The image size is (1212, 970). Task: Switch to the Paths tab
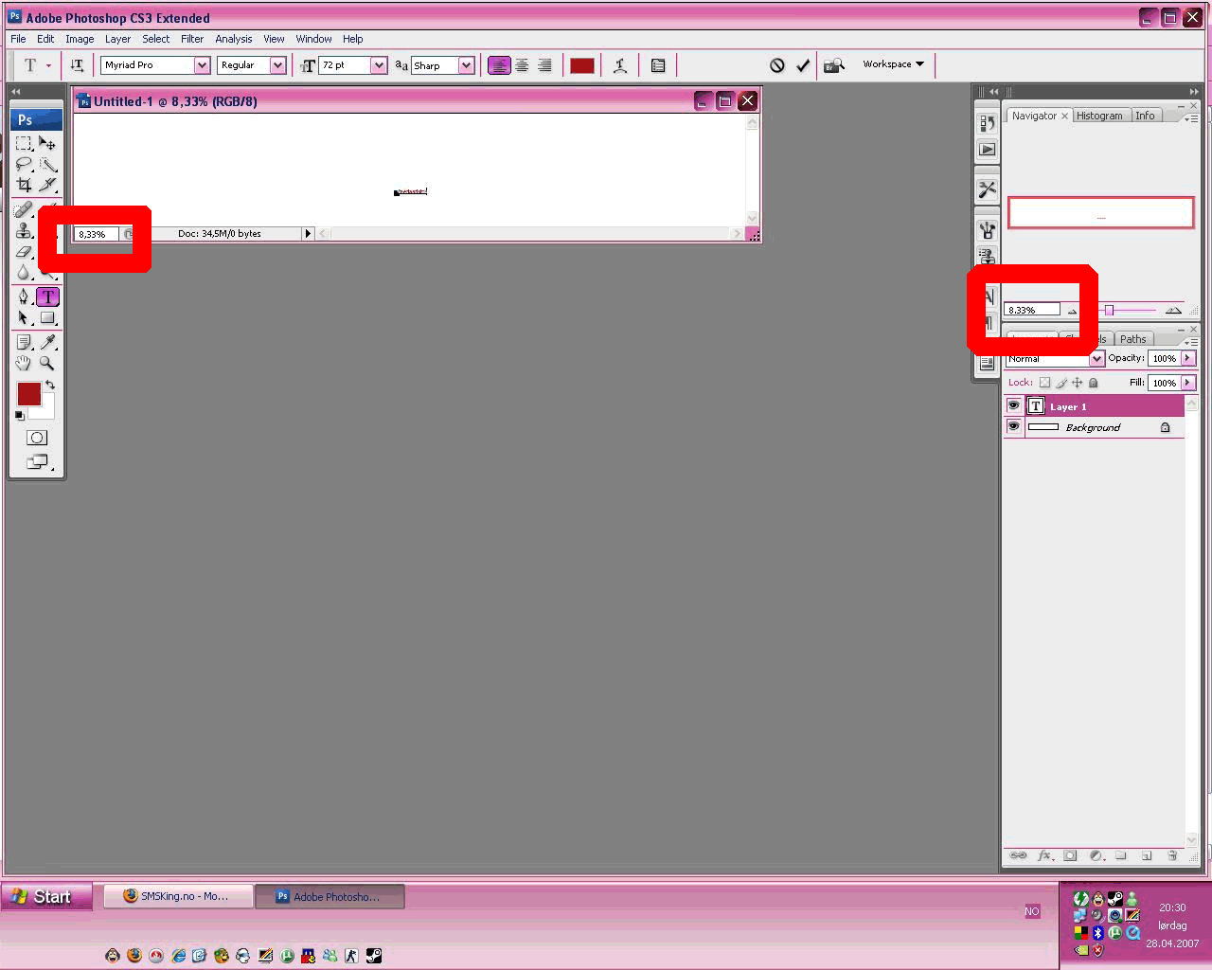coord(1132,339)
